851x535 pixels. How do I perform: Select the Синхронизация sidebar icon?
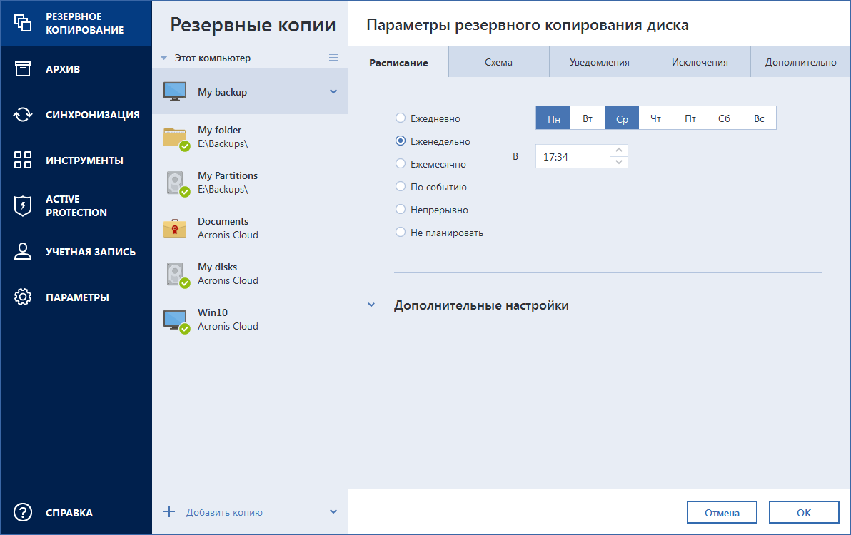coord(24,114)
